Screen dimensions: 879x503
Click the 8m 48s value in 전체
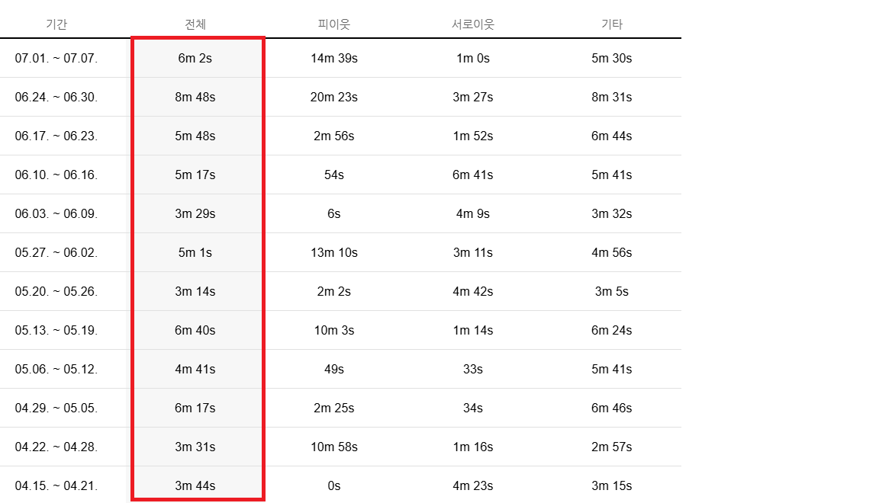(195, 97)
